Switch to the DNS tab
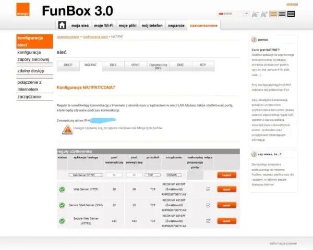 [113, 66]
